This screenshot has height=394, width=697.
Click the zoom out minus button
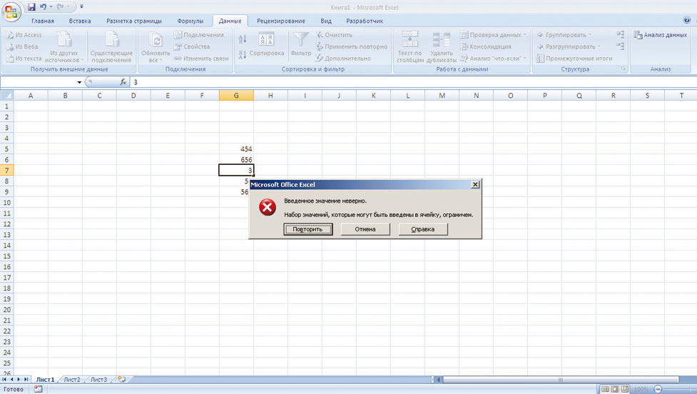[658, 389]
